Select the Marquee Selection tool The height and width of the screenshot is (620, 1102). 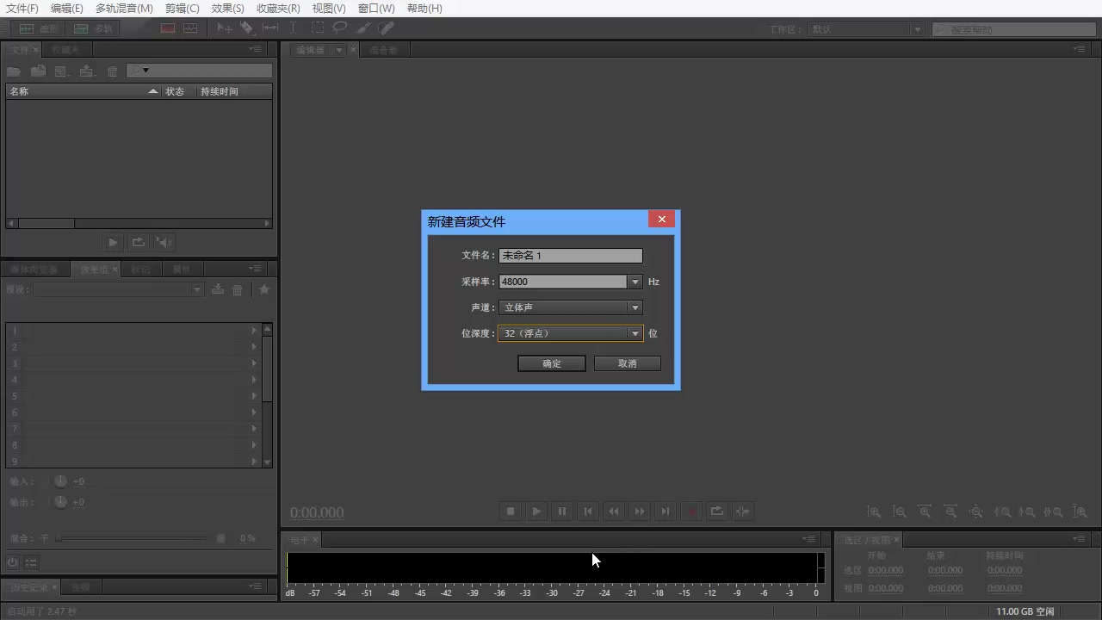[318, 28]
